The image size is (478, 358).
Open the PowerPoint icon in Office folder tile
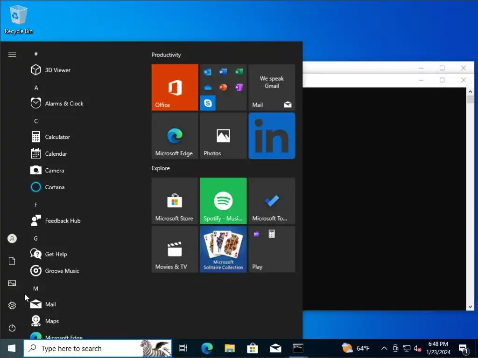[x=223, y=87]
